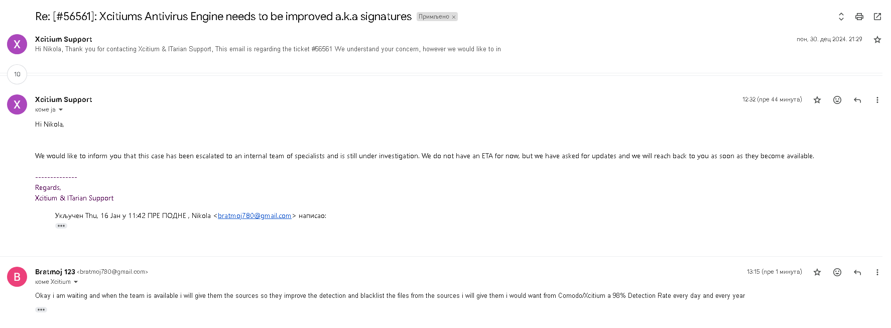Open the purple Xcitium Support avatar
The image size is (891, 328).
click(17, 104)
